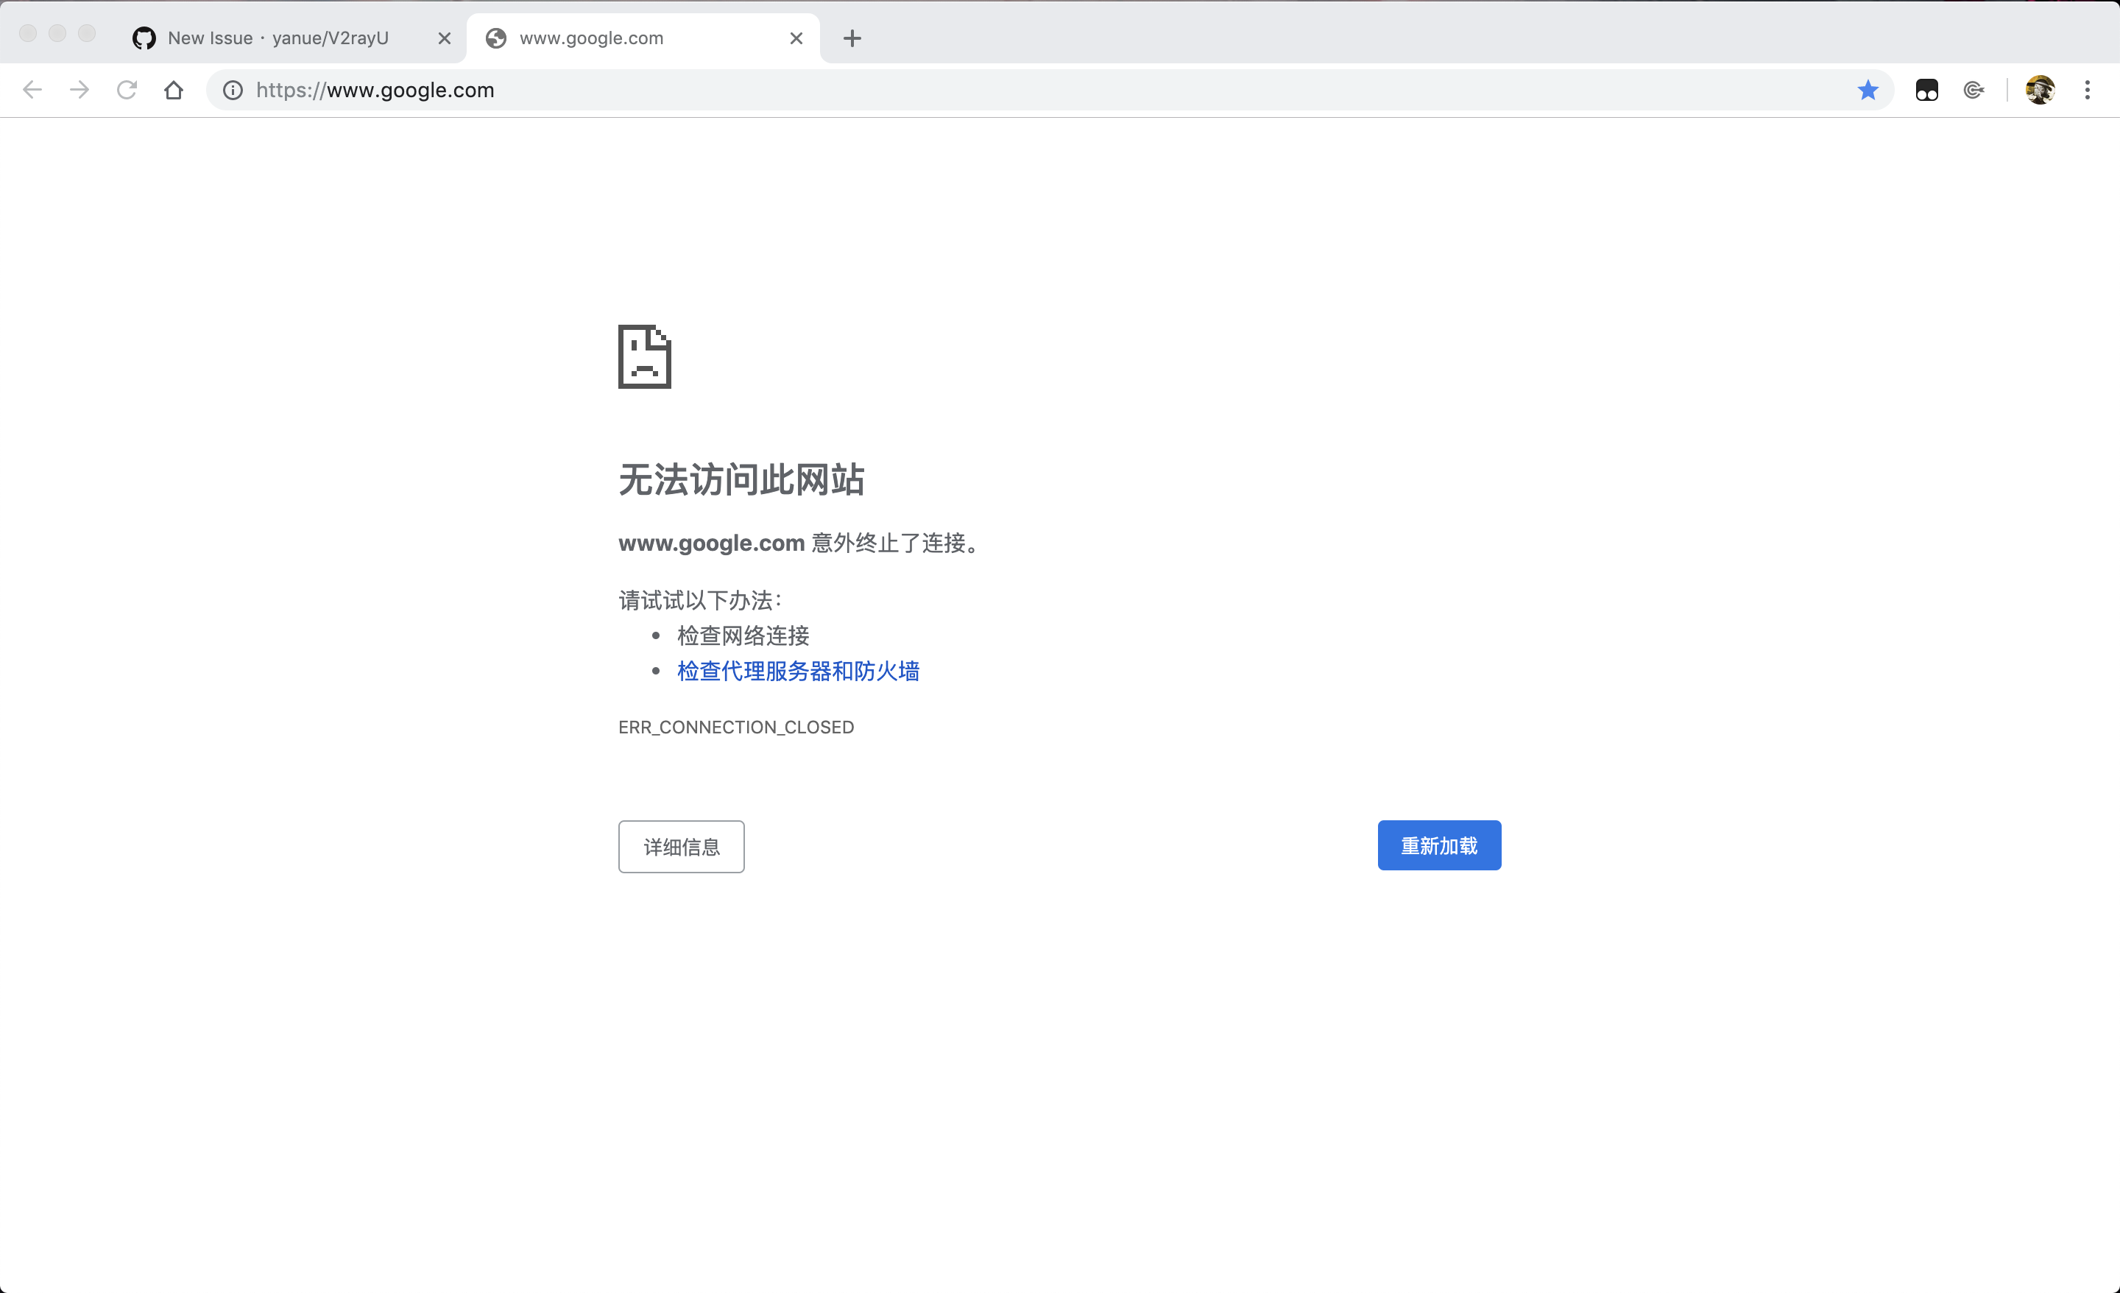Focus the address bar showing https://www.google.com
The height and width of the screenshot is (1293, 2120).
pyautogui.click(x=1050, y=90)
